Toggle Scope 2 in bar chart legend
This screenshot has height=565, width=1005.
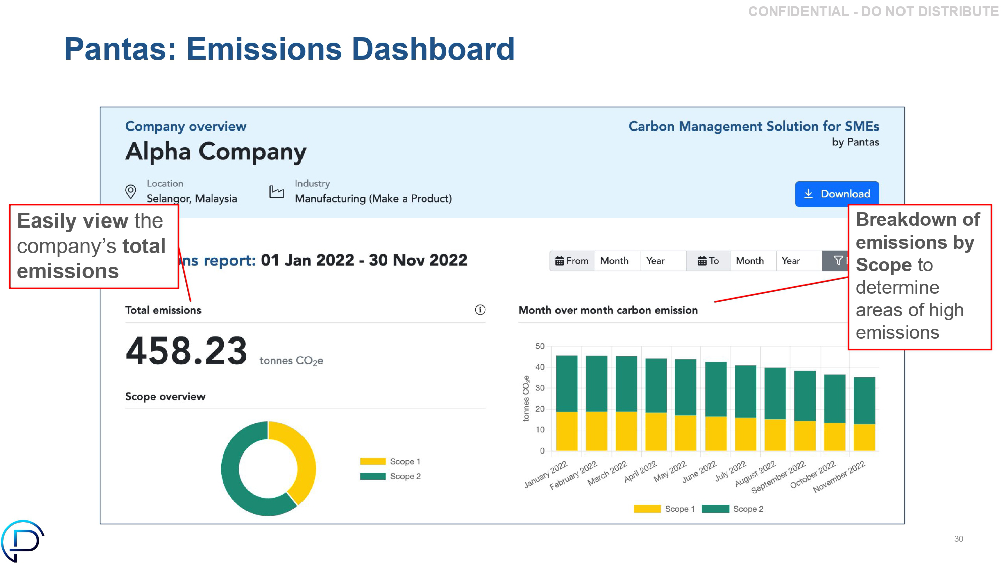(x=733, y=509)
